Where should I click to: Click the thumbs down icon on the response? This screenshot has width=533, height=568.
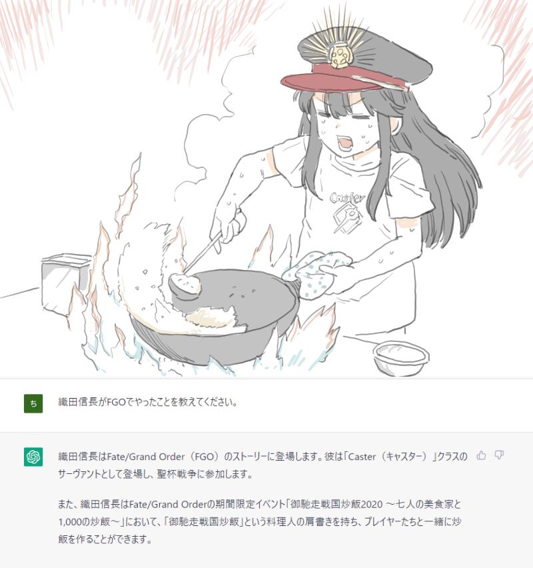(499, 455)
